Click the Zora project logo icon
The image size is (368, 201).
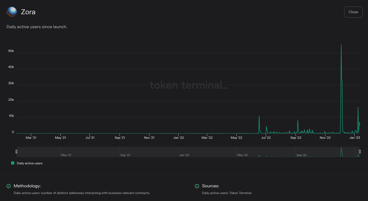coord(11,12)
